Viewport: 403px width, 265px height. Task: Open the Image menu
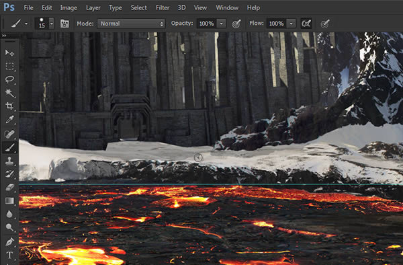click(69, 8)
